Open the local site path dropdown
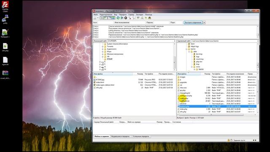The height and width of the screenshot is (152, 270). [x=175, y=41]
